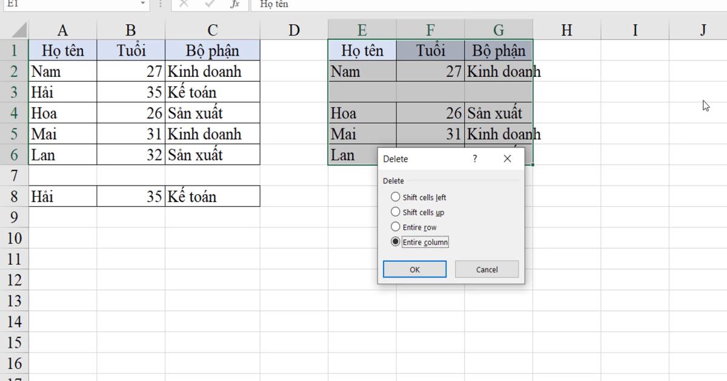727x381 pixels.
Task: Select the Entire row option
Action: [x=396, y=227]
